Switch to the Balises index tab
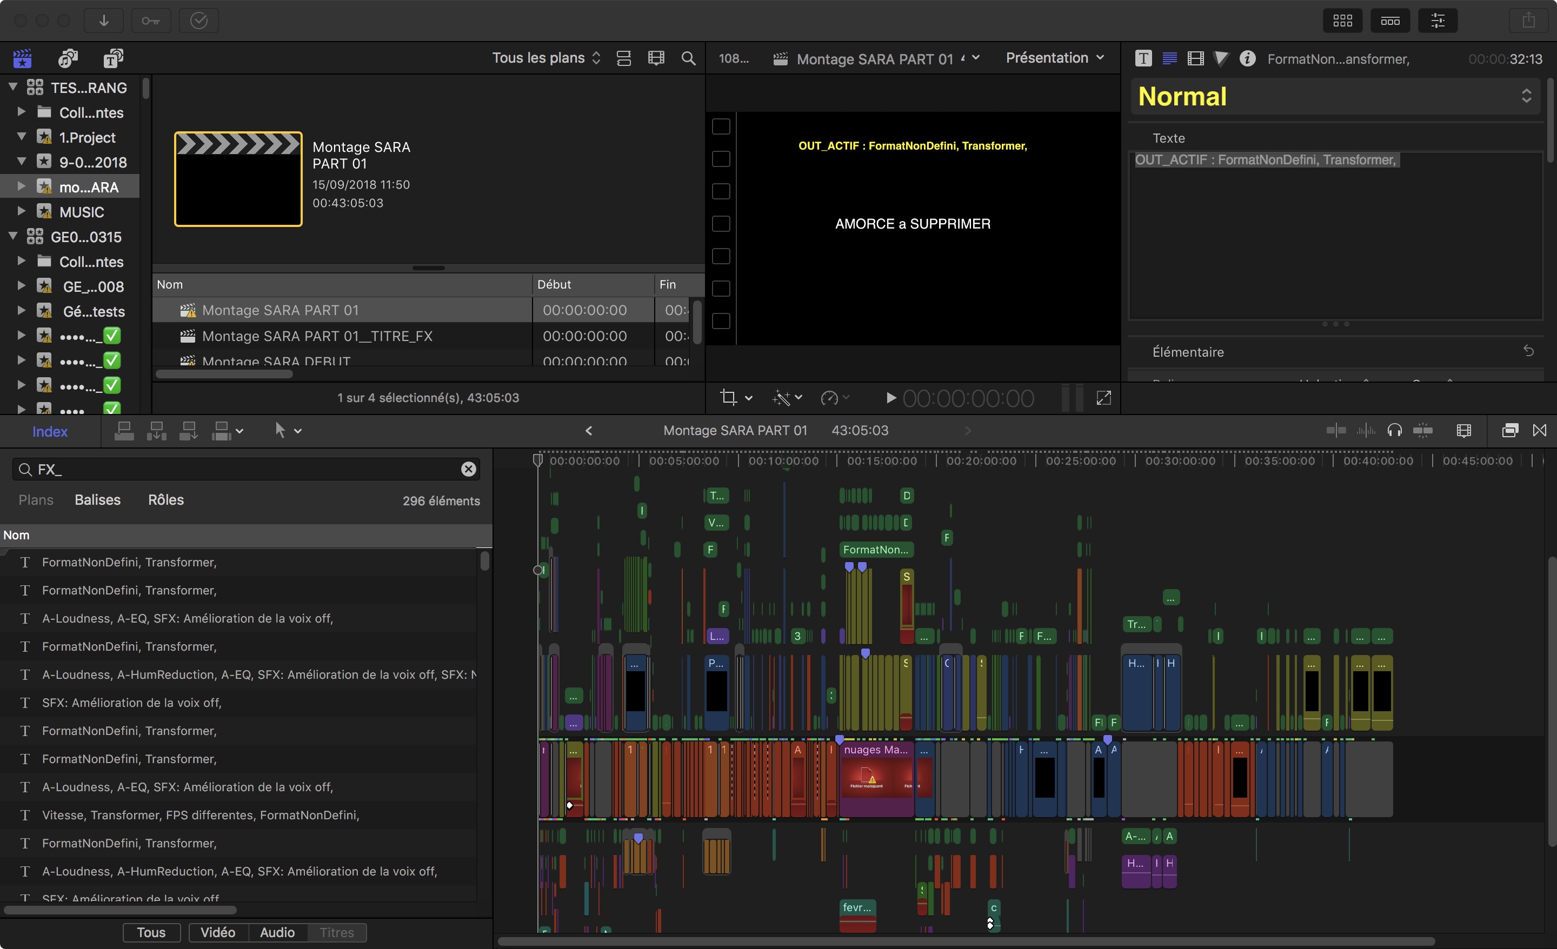The height and width of the screenshot is (949, 1557). pos(97,500)
